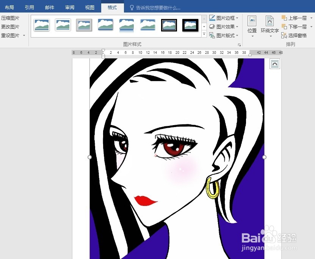Expand the 环绕文字 dropdown arrow
315x259 pixels.
(271, 36)
